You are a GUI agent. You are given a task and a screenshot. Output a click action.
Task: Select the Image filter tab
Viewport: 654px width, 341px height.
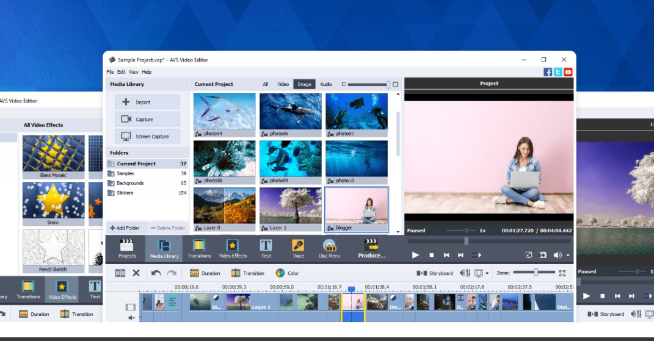[305, 84]
